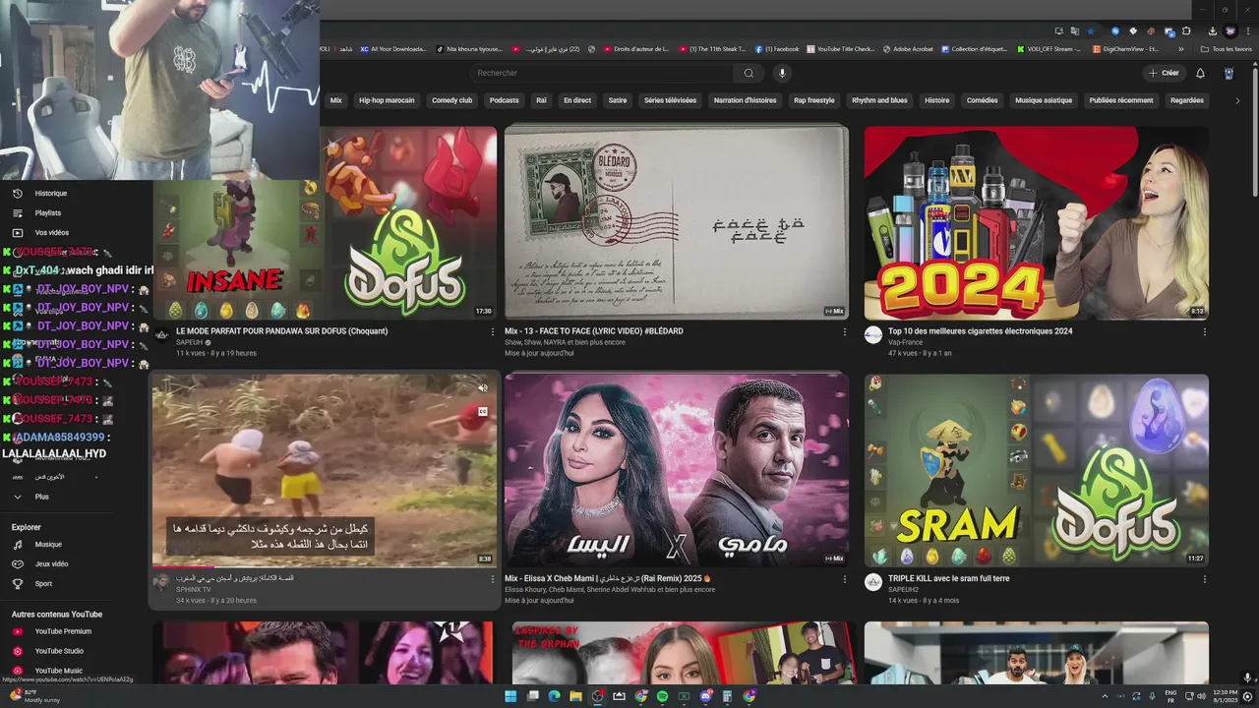The image size is (1259, 708).
Task: Open Facebook bookmark
Action: [x=777, y=48]
